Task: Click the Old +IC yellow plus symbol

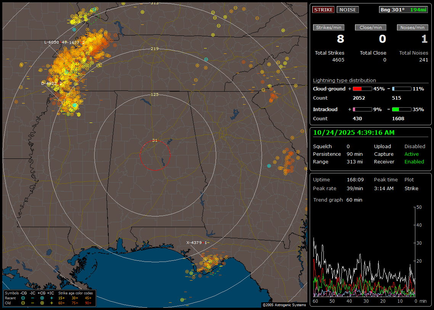Action: (x=51, y=303)
